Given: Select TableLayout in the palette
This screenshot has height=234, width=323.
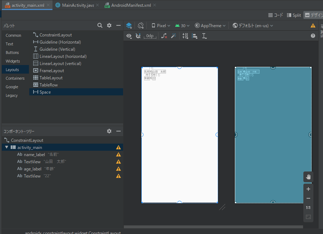Looking at the screenshot, I should pos(76,78).
